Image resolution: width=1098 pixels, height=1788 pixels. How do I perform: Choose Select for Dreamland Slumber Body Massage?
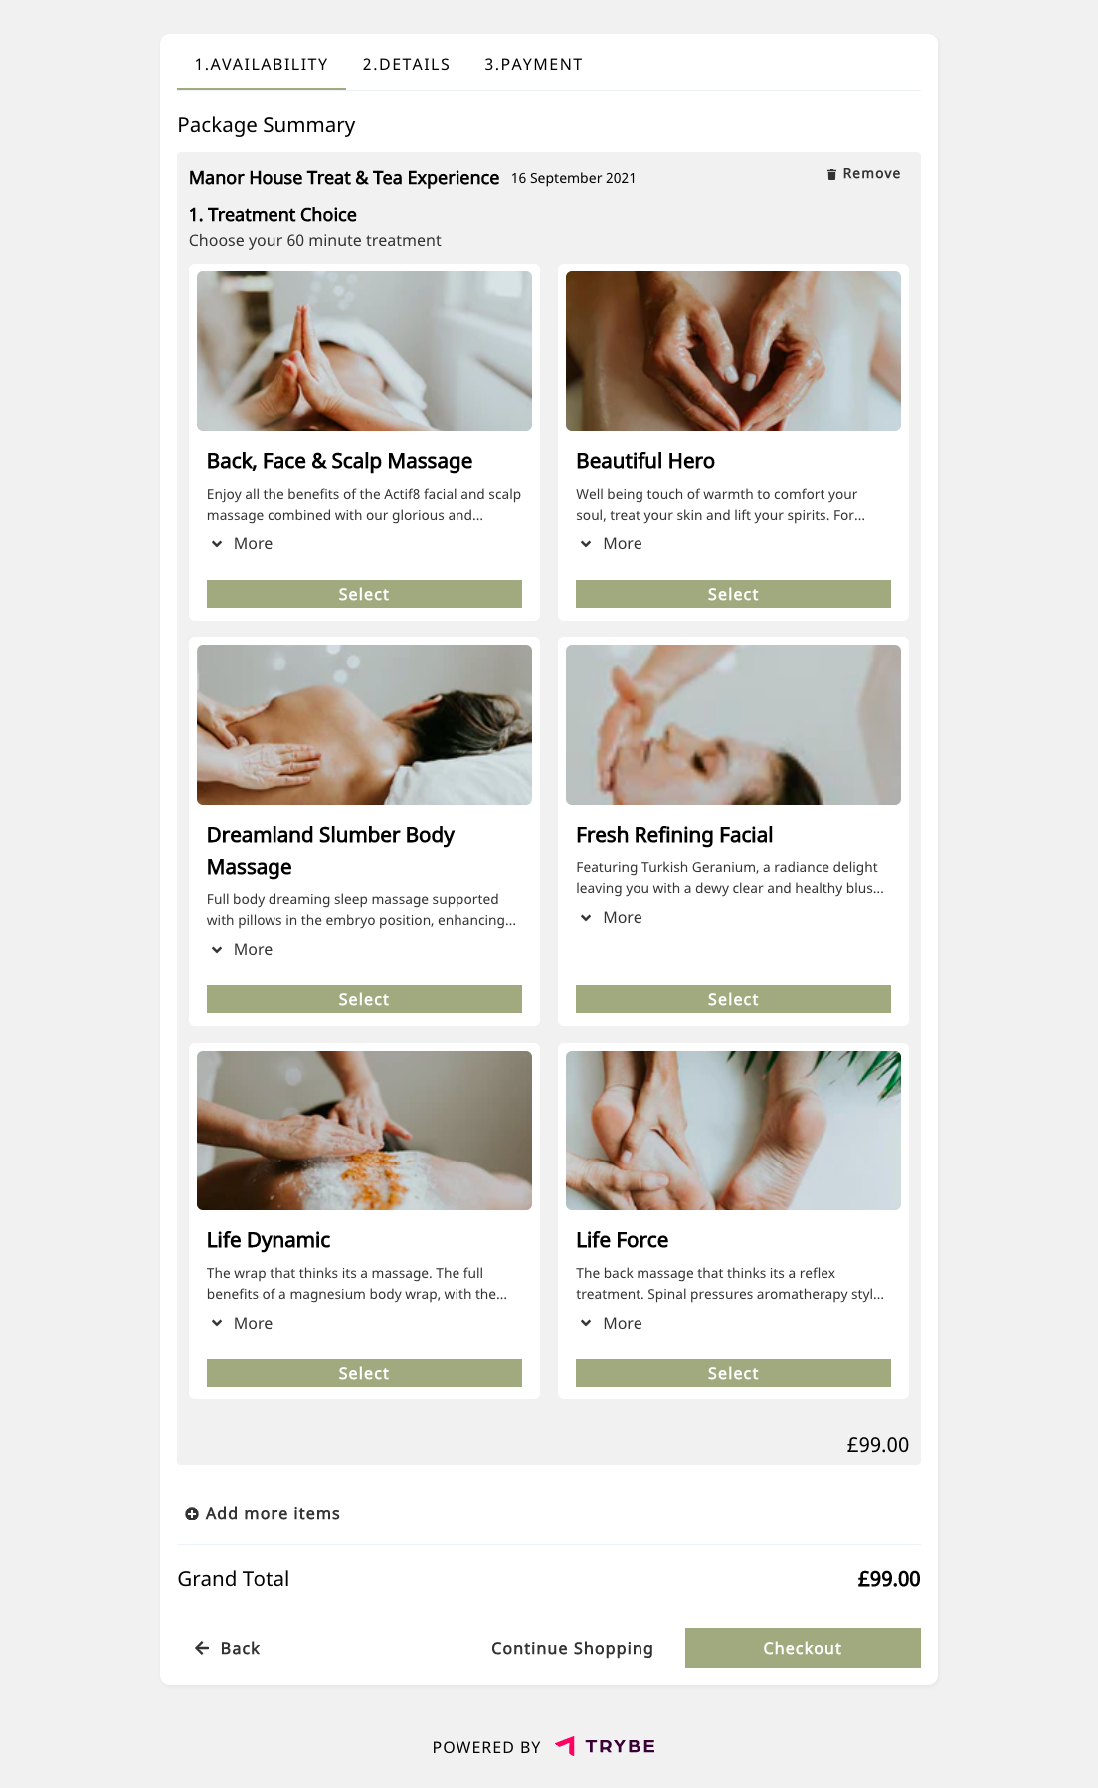(364, 999)
